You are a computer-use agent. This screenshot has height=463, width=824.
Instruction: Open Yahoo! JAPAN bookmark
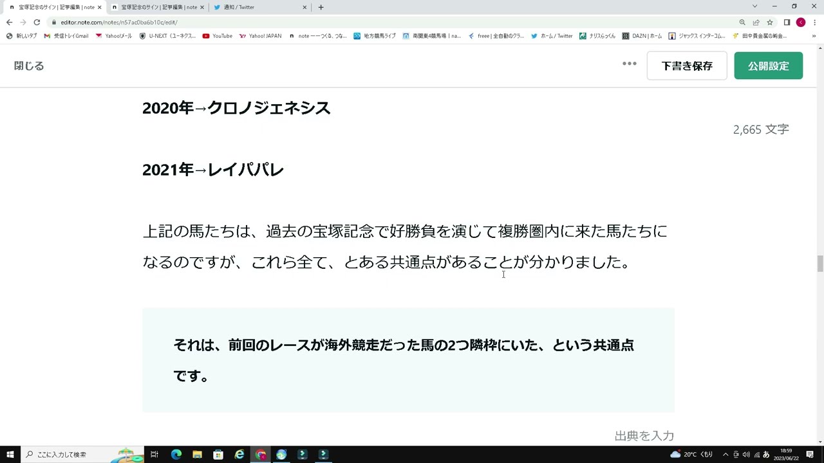coord(261,35)
